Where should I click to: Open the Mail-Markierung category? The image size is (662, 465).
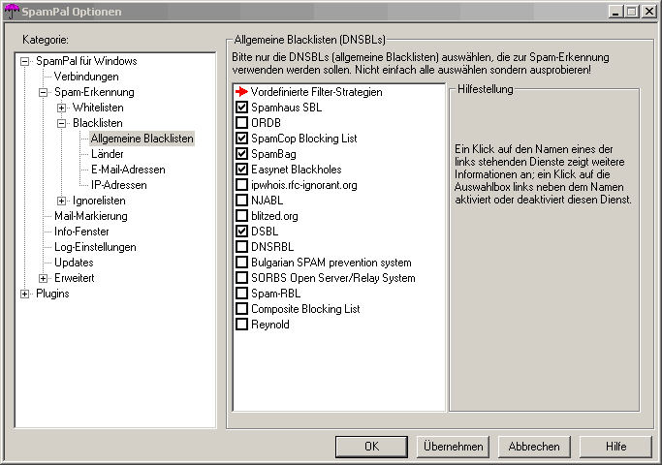(x=91, y=216)
